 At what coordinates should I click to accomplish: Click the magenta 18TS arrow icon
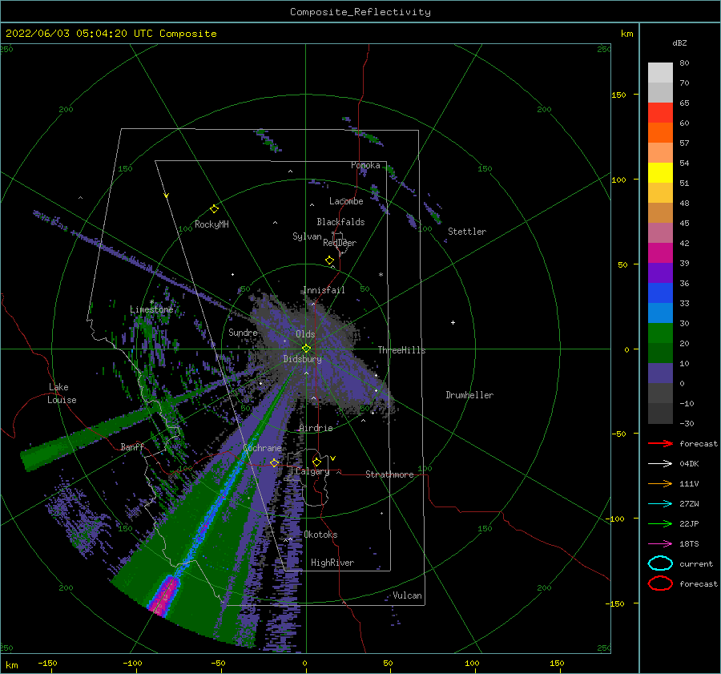[x=660, y=544]
